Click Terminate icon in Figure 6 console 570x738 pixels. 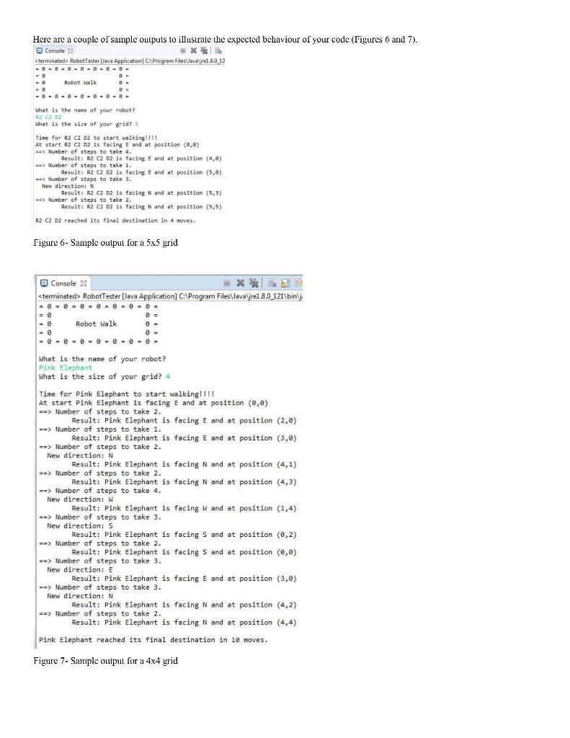(183, 51)
